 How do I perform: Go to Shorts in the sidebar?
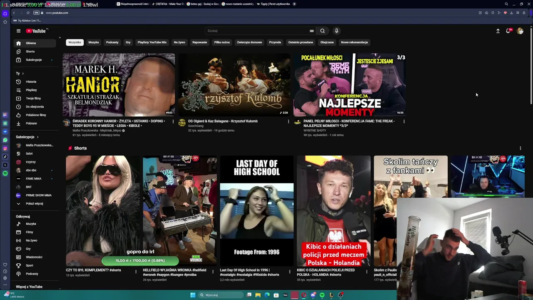tap(35, 51)
